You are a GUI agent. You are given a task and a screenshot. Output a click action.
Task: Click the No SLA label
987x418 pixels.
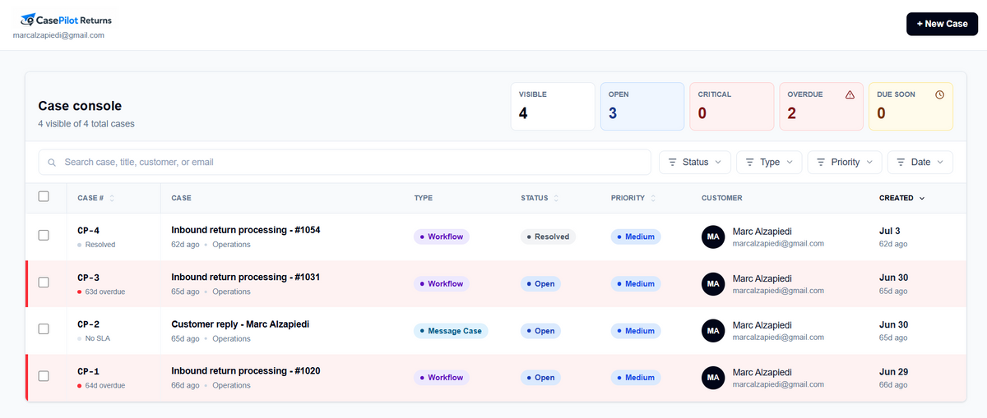coord(99,338)
